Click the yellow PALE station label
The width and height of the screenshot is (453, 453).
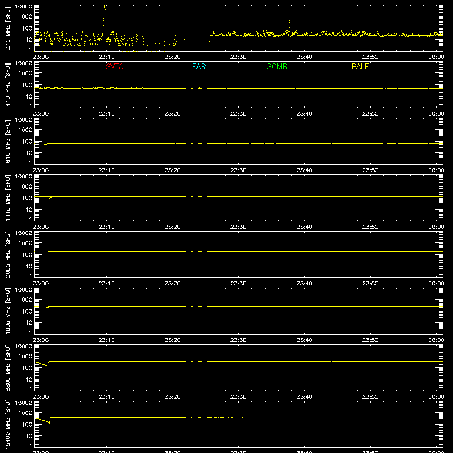(360, 66)
